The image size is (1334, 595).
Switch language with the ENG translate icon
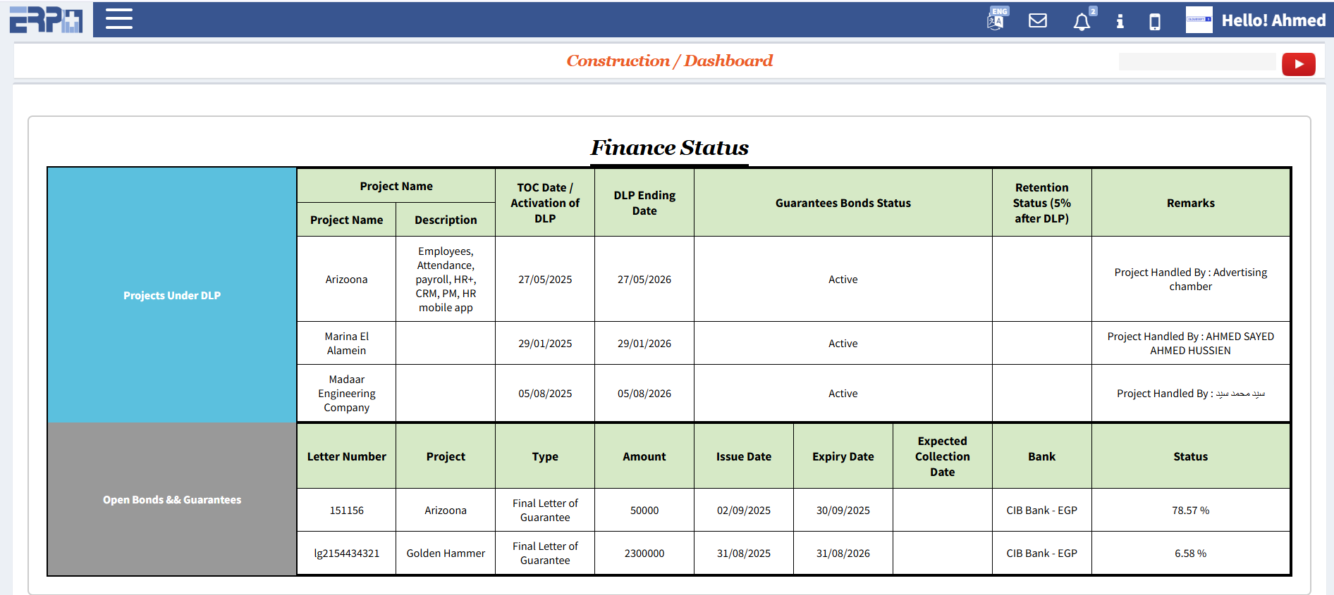(x=996, y=20)
